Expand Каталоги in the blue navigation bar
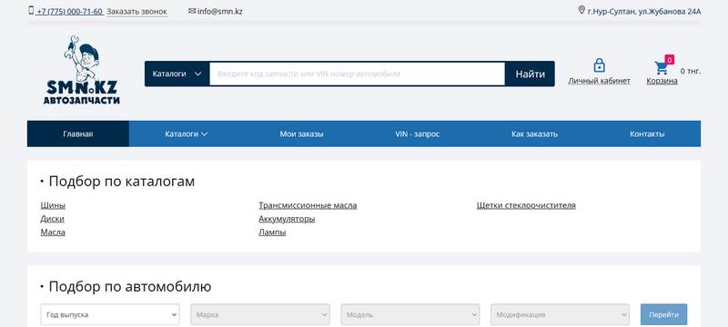Screen dimensions: 728x327 tap(187, 134)
